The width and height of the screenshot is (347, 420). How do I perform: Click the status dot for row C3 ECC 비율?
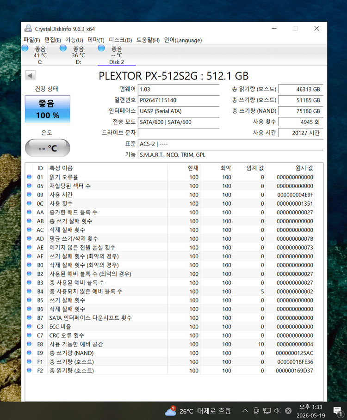(x=29, y=326)
